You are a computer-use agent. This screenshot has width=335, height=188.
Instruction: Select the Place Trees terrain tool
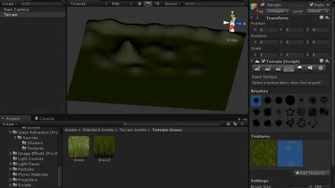tap(299, 68)
